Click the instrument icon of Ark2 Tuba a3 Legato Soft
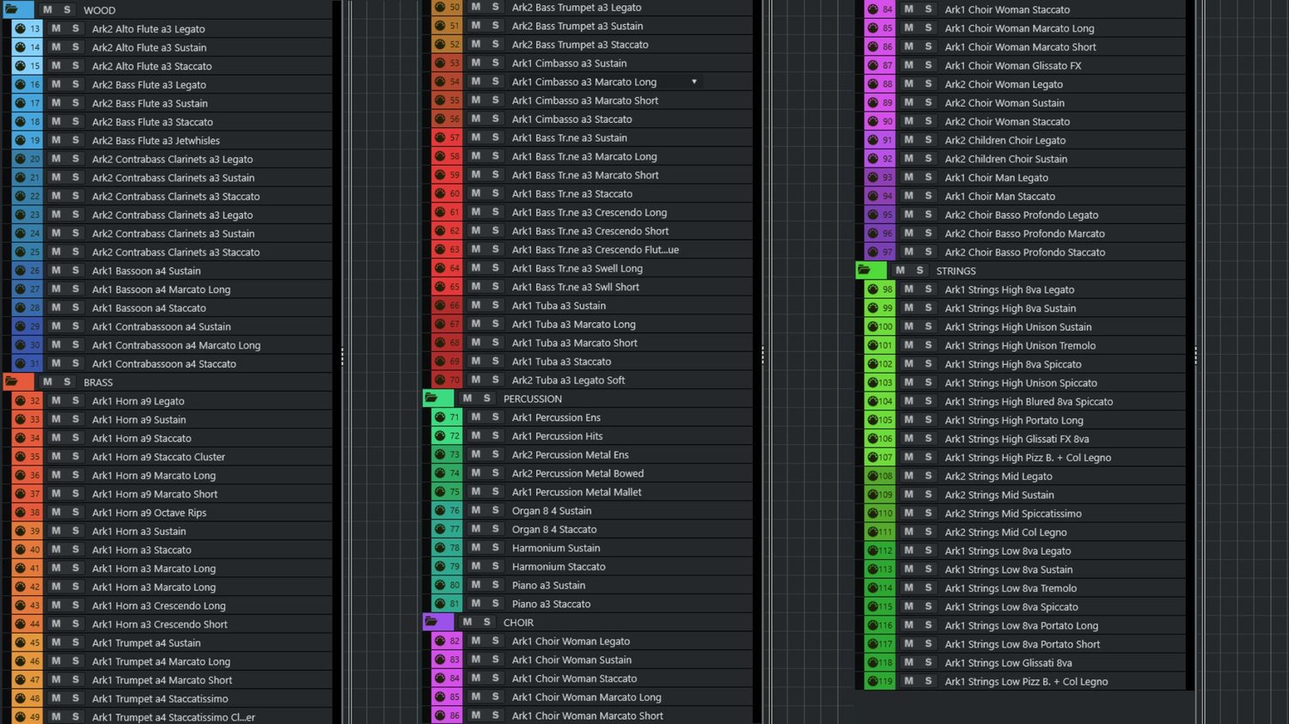The image size is (1289, 724). [440, 380]
